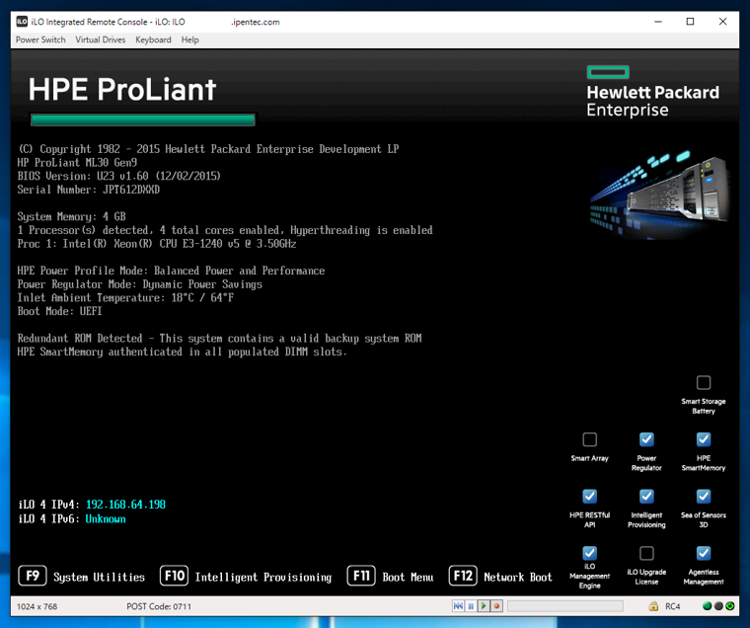The width and height of the screenshot is (750, 628).
Task: Open the Power Switch menu
Action: (40, 39)
